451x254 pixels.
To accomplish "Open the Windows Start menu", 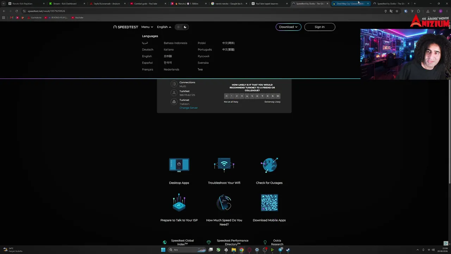I will coord(163,250).
